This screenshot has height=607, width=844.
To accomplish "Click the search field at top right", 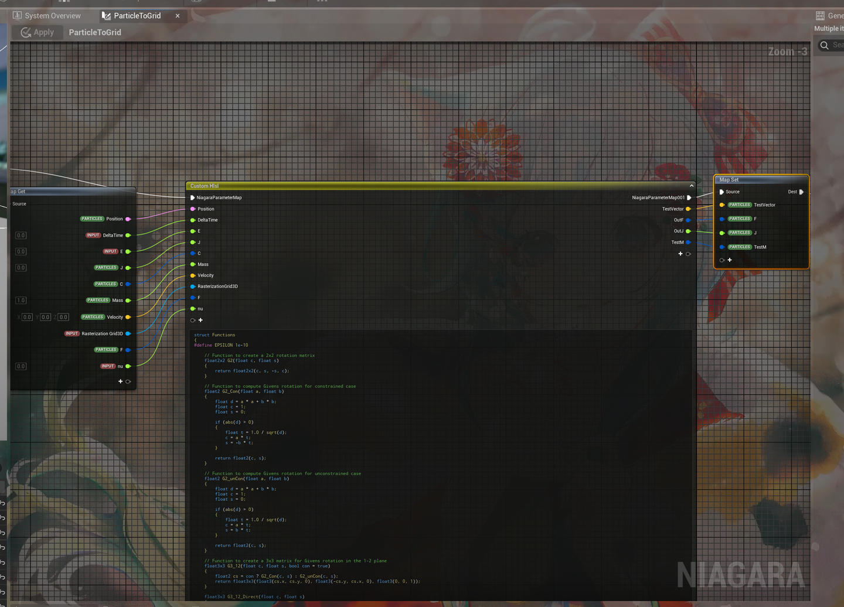I will (x=832, y=45).
